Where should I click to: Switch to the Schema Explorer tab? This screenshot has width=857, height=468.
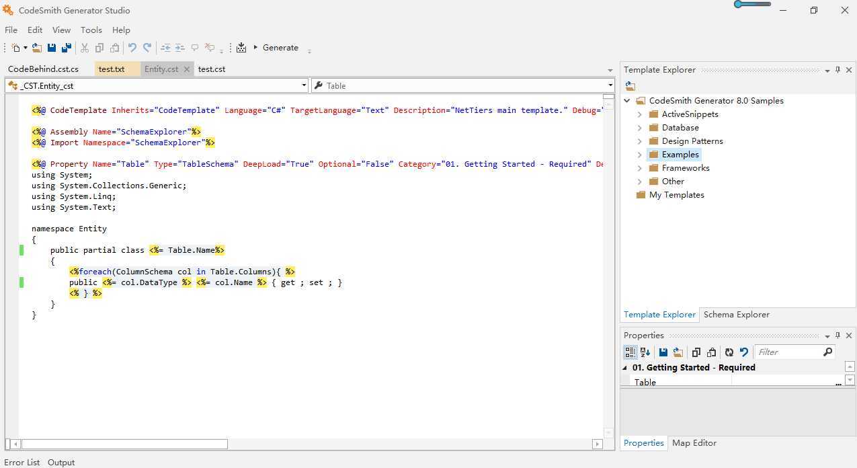(736, 315)
